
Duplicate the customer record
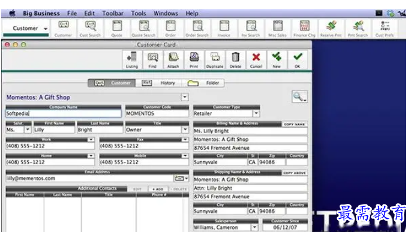[x=215, y=60]
